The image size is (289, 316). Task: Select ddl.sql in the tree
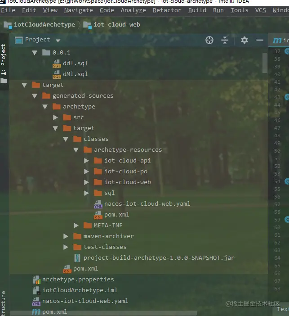[x=75, y=63]
